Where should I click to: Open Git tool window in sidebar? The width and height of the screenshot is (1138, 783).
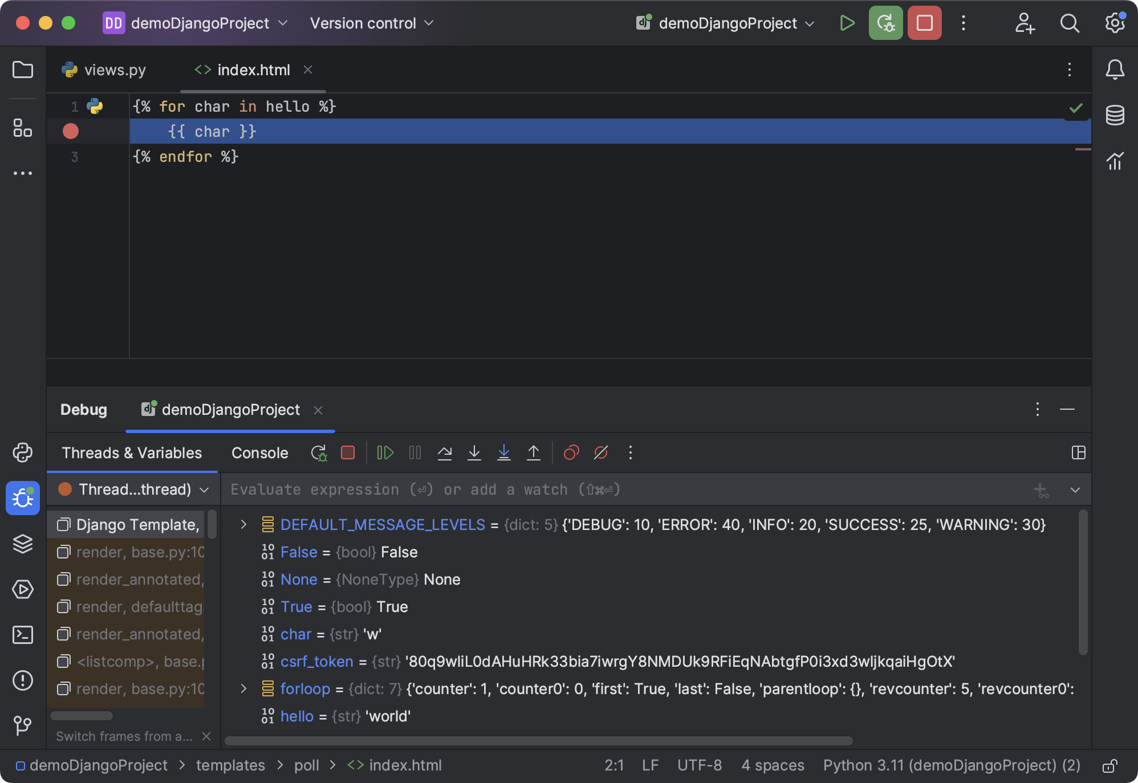tap(23, 725)
